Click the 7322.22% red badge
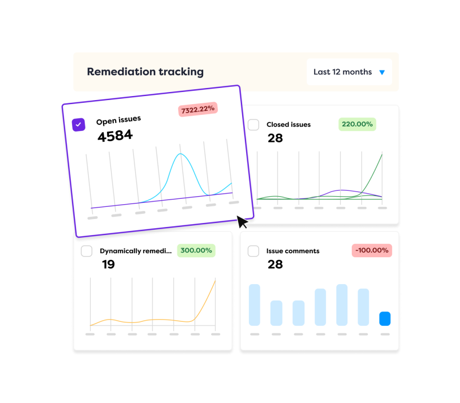This screenshot has width=460, height=403. click(198, 109)
